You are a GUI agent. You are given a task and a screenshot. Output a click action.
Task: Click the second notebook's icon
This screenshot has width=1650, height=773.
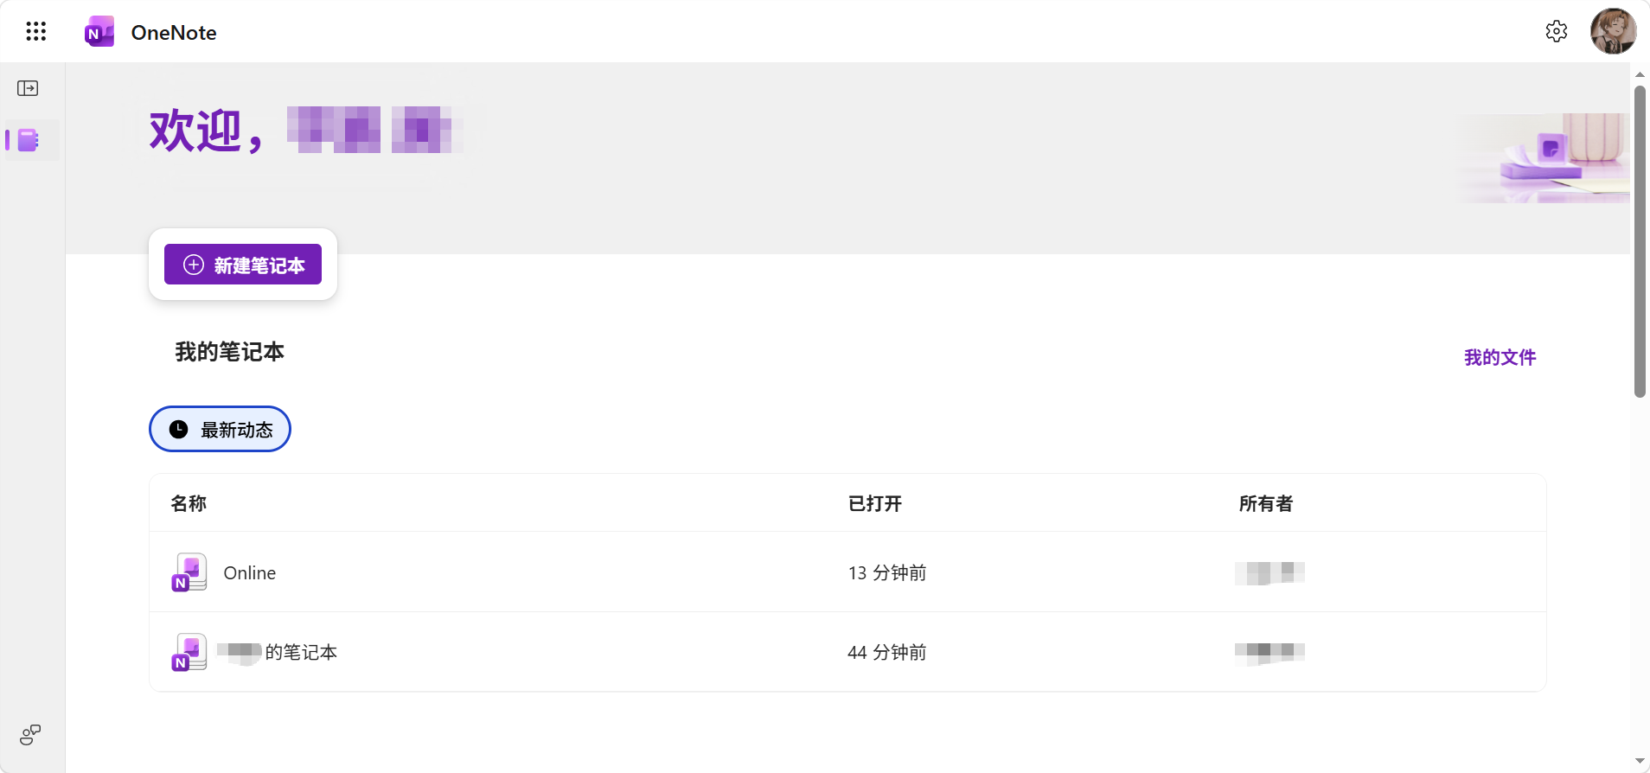[x=189, y=652]
